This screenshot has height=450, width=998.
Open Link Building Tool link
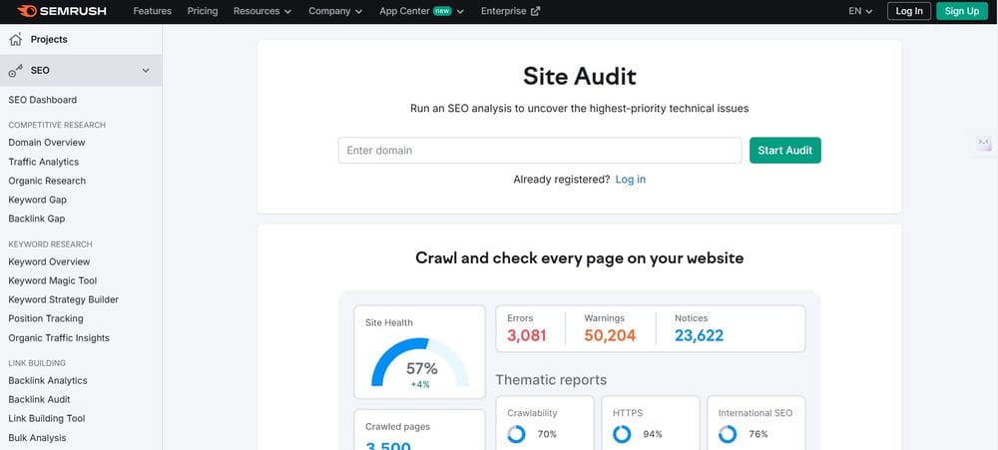tap(47, 419)
